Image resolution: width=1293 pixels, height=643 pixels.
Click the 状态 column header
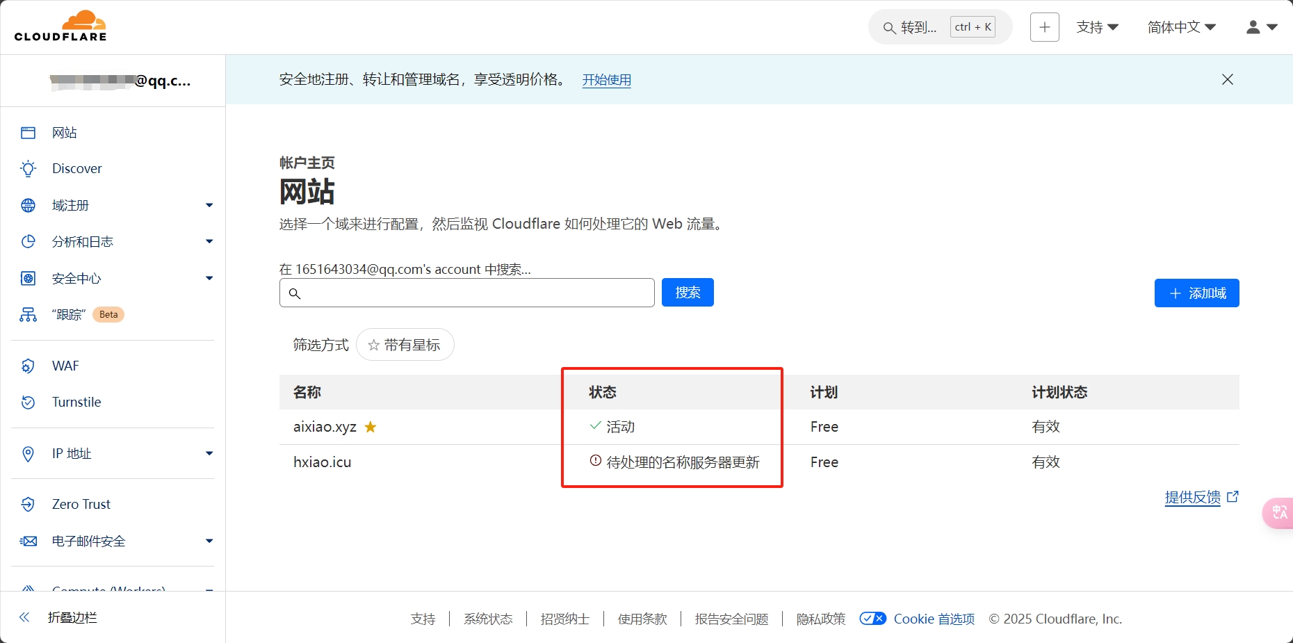tap(603, 392)
